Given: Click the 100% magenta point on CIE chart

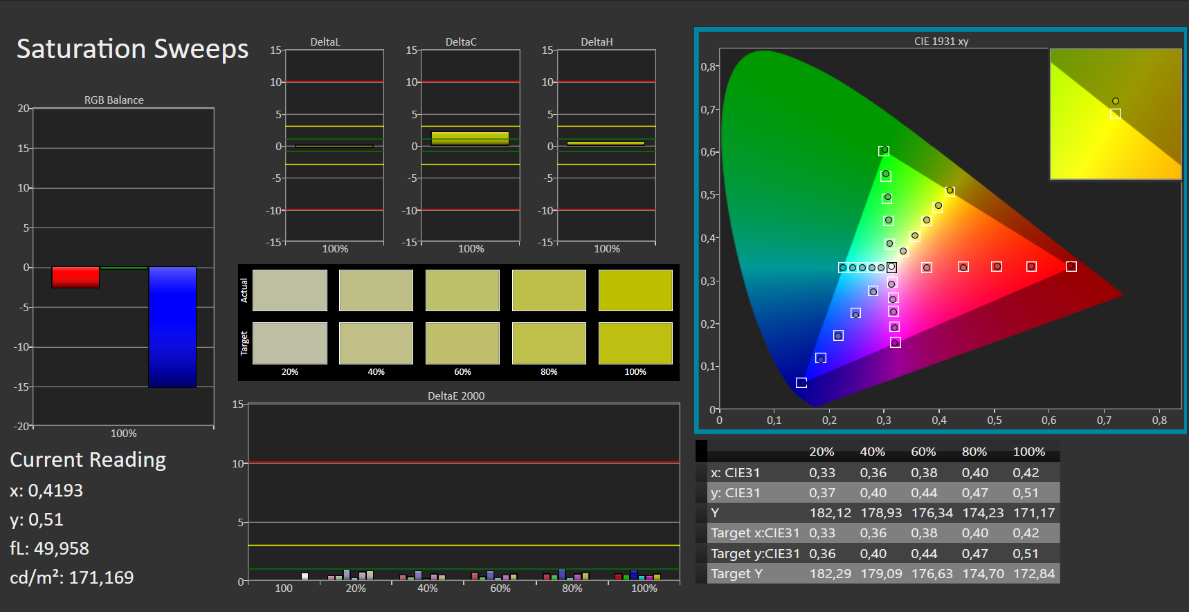Looking at the screenshot, I should tap(895, 342).
